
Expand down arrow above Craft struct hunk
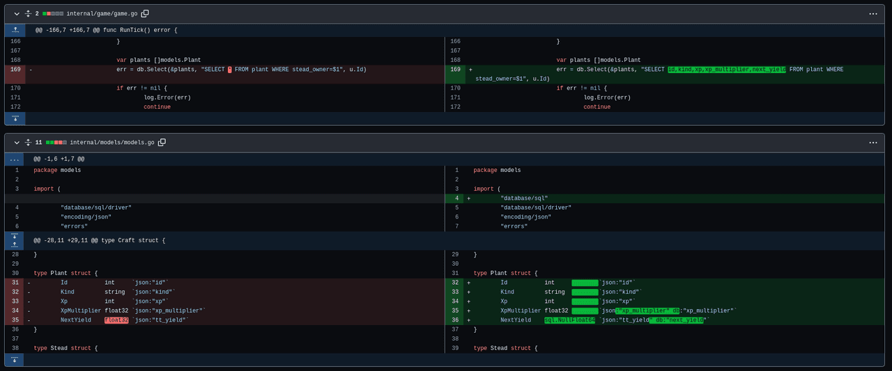pyautogui.click(x=15, y=236)
